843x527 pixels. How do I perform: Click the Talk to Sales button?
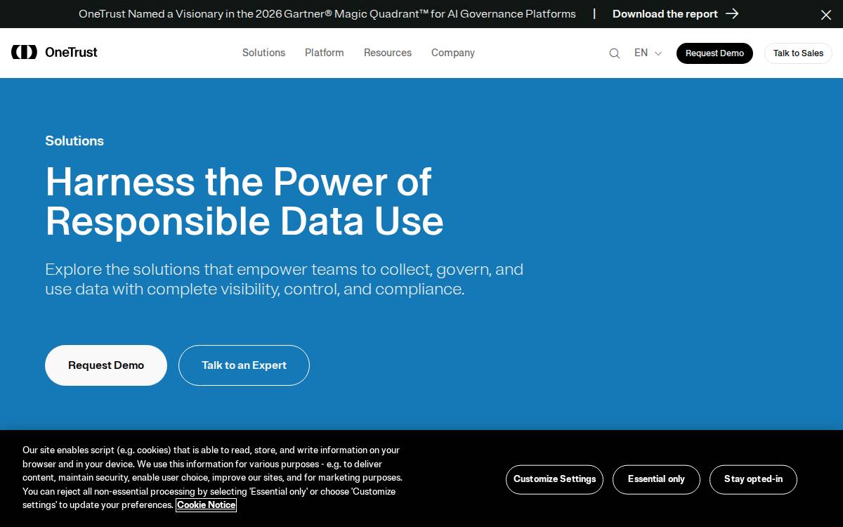coord(798,53)
